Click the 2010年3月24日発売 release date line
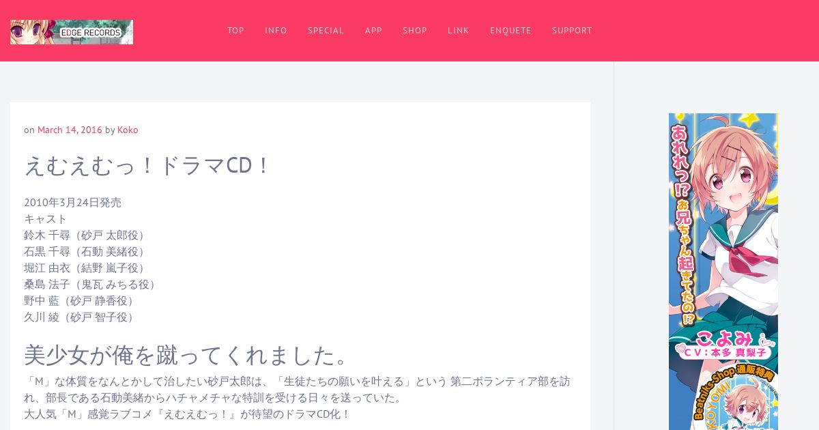This screenshot has width=819, height=430. pos(73,203)
